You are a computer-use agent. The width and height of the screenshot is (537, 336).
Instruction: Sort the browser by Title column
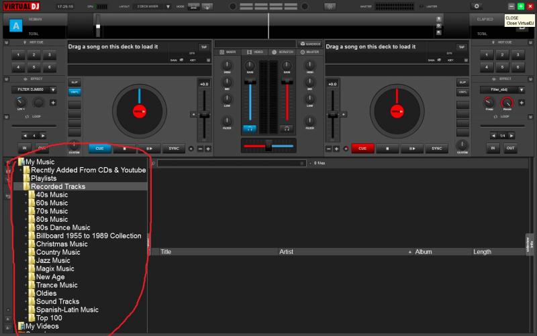pyautogui.click(x=219, y=252)
